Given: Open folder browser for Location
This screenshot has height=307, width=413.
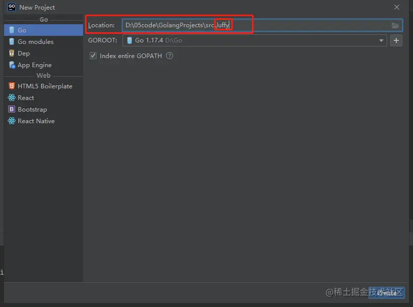Looking at the screenshot, I should 395,25.
